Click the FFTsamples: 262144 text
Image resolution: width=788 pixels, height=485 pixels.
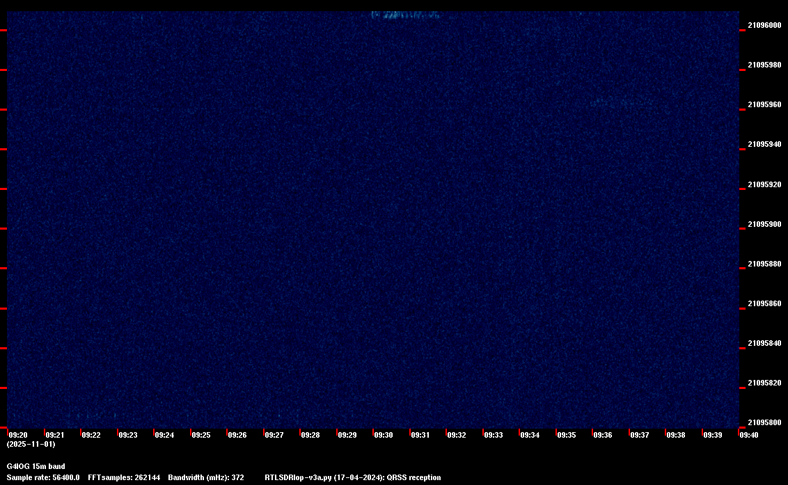[124, 477]
